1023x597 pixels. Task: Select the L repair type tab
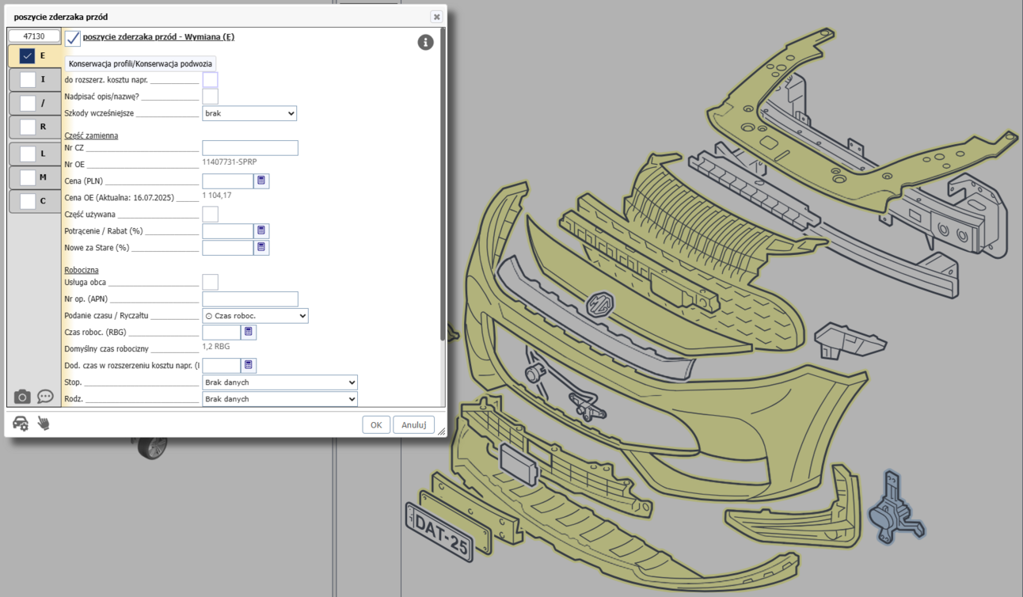click(34, 154)
